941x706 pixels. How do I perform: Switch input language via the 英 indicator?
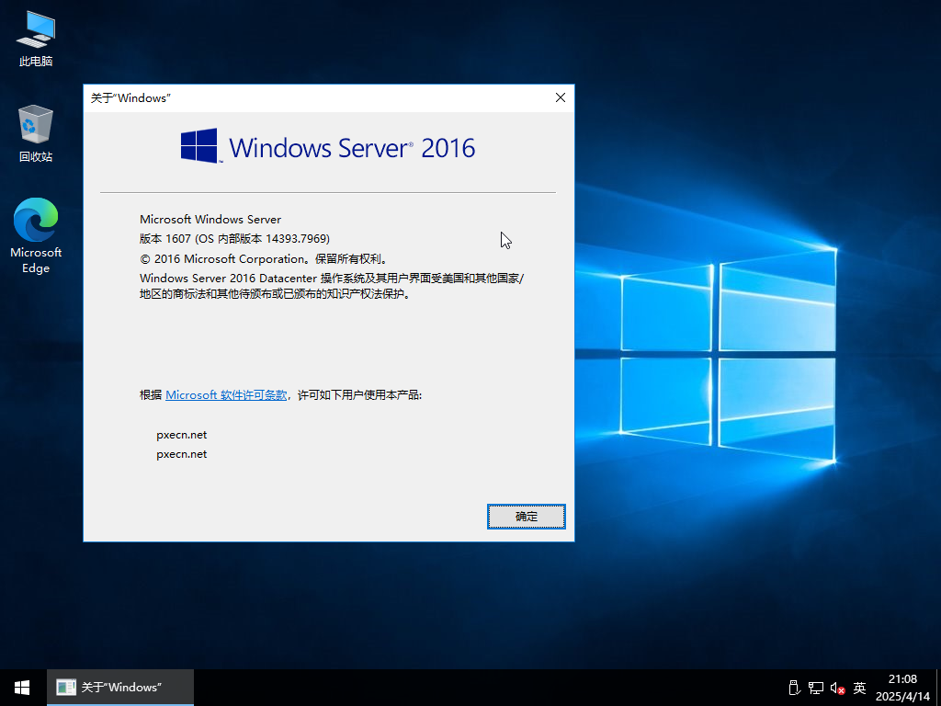[x=858, y=688]
